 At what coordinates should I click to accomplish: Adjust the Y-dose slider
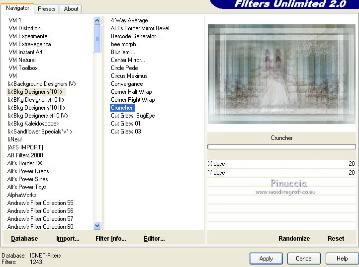281,173
